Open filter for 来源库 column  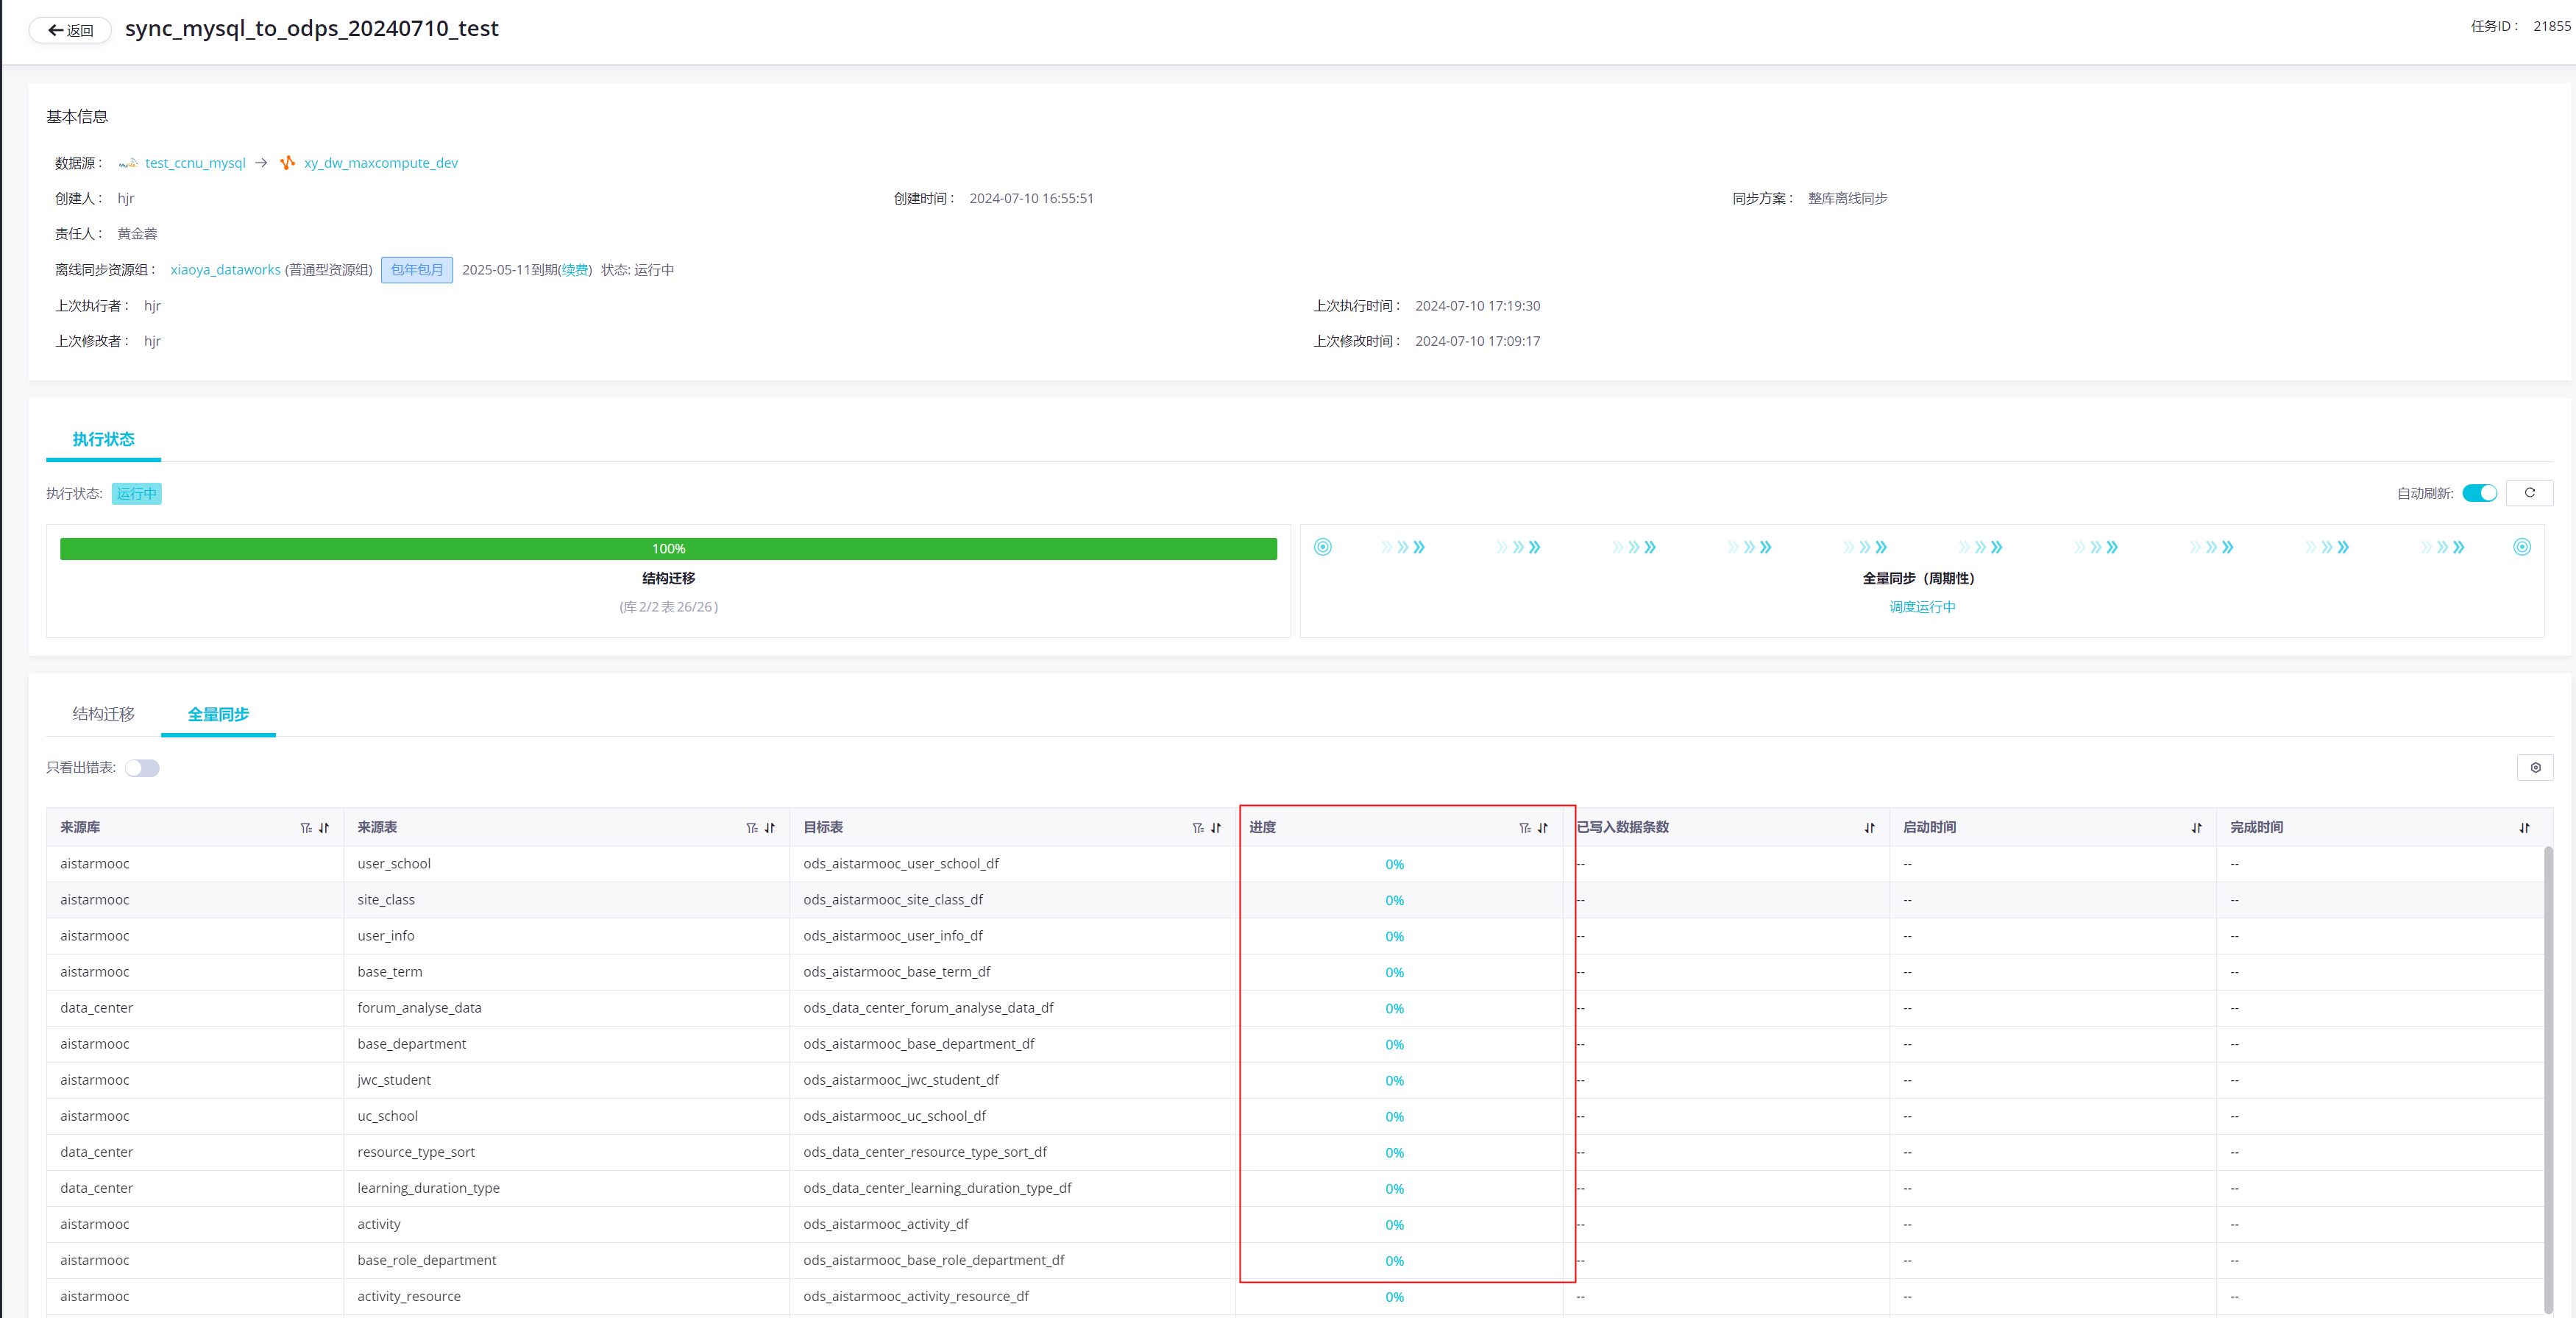click(x=305, y=828)
